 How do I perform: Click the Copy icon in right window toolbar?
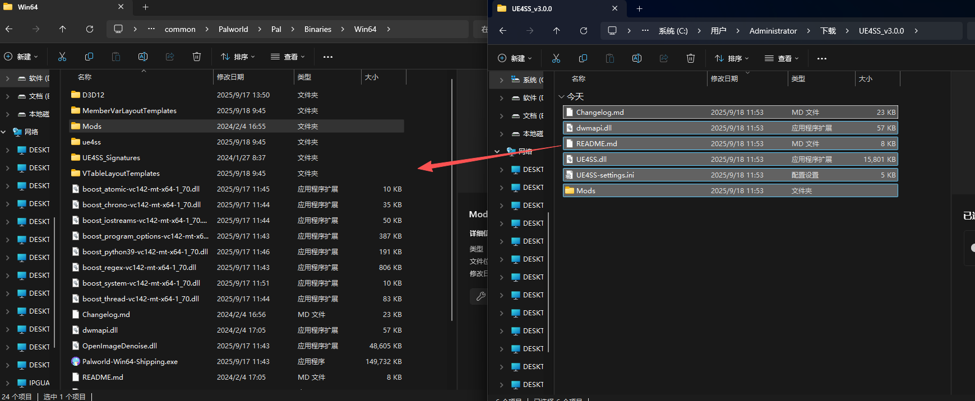[583, 58]
